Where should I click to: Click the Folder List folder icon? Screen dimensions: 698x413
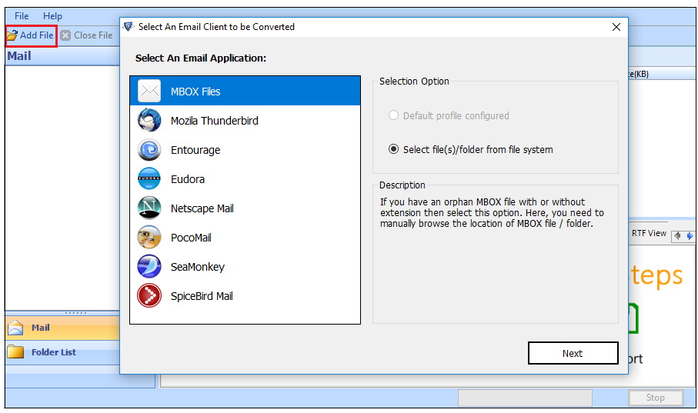[15, 352]
